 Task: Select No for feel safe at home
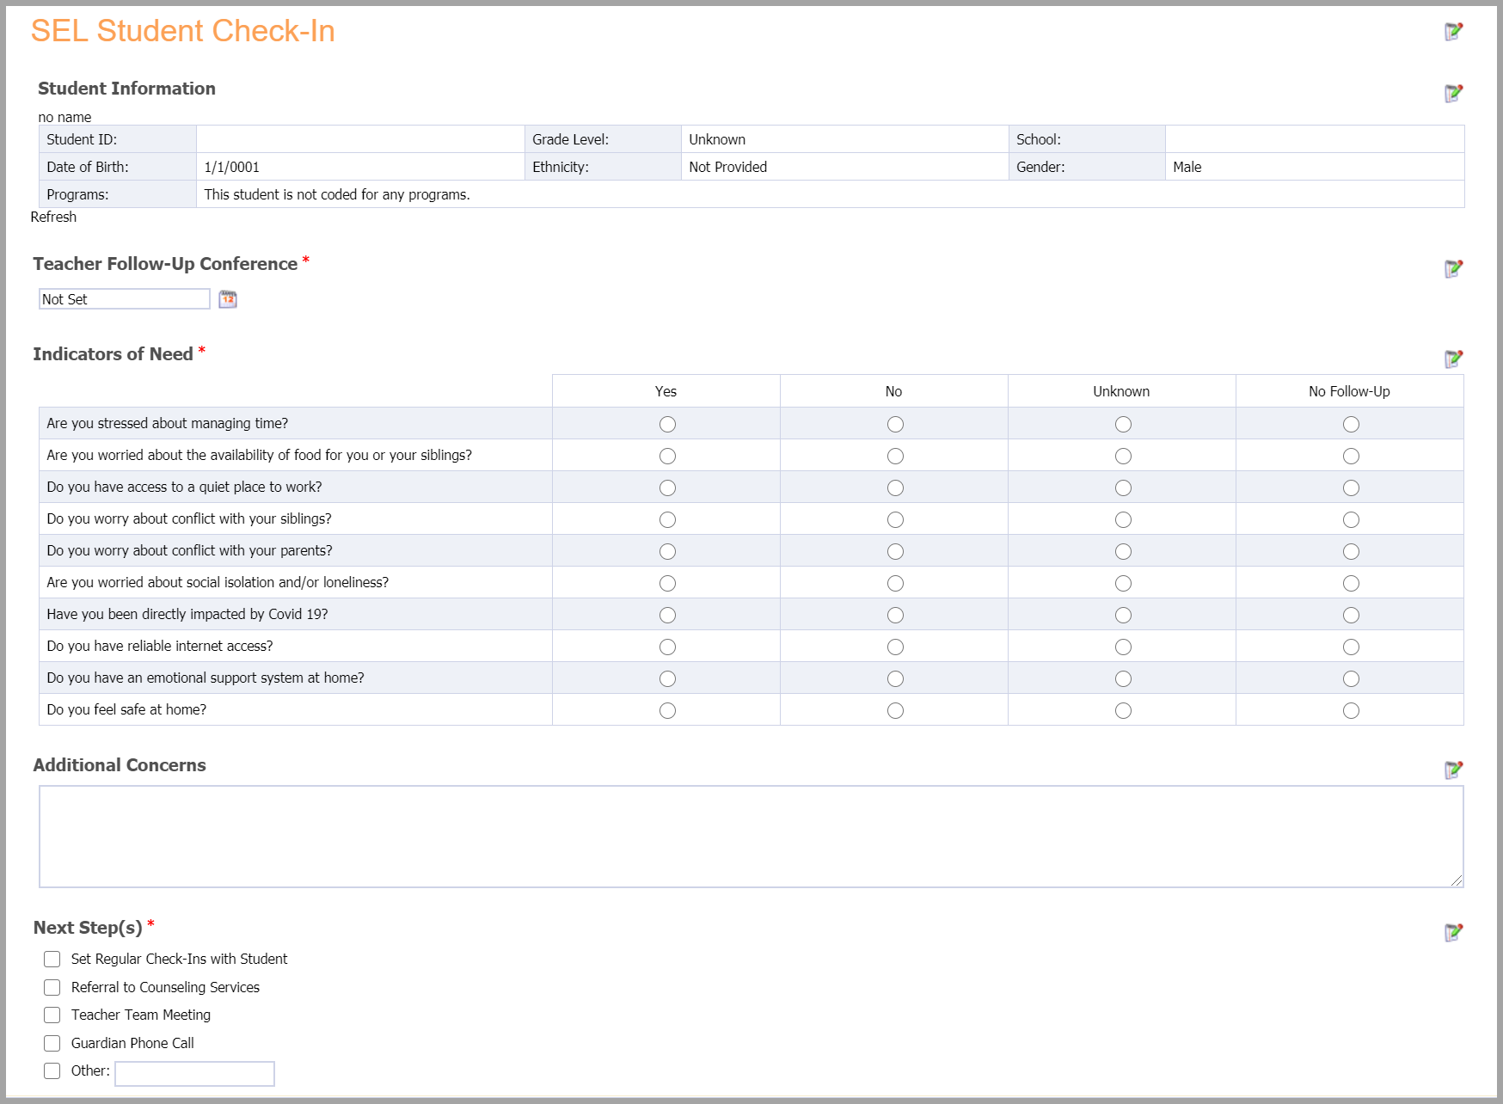pos(895,710)
